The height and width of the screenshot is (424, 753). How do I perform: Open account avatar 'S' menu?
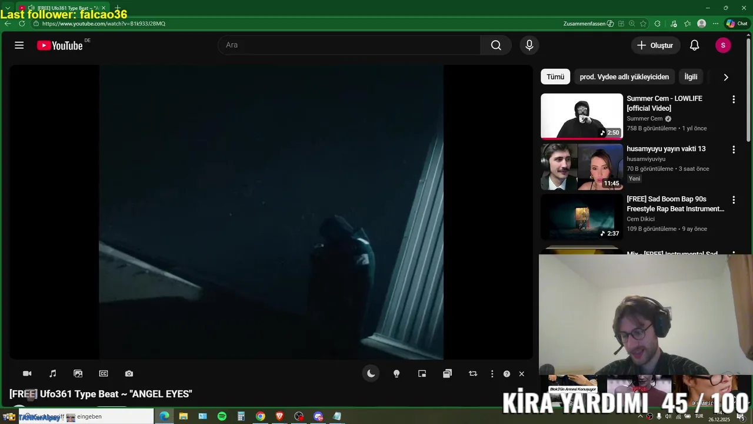[x=723, y=45]
